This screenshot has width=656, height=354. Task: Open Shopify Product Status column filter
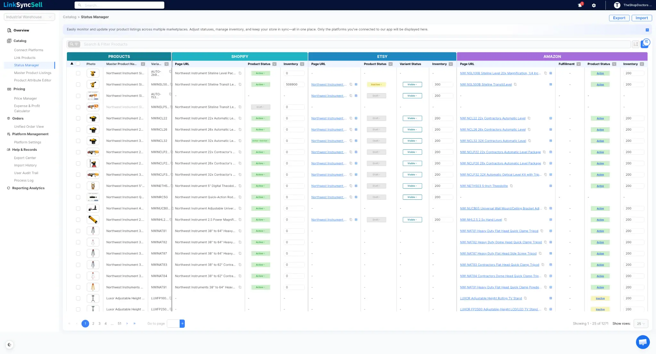(x=275, y=64)
